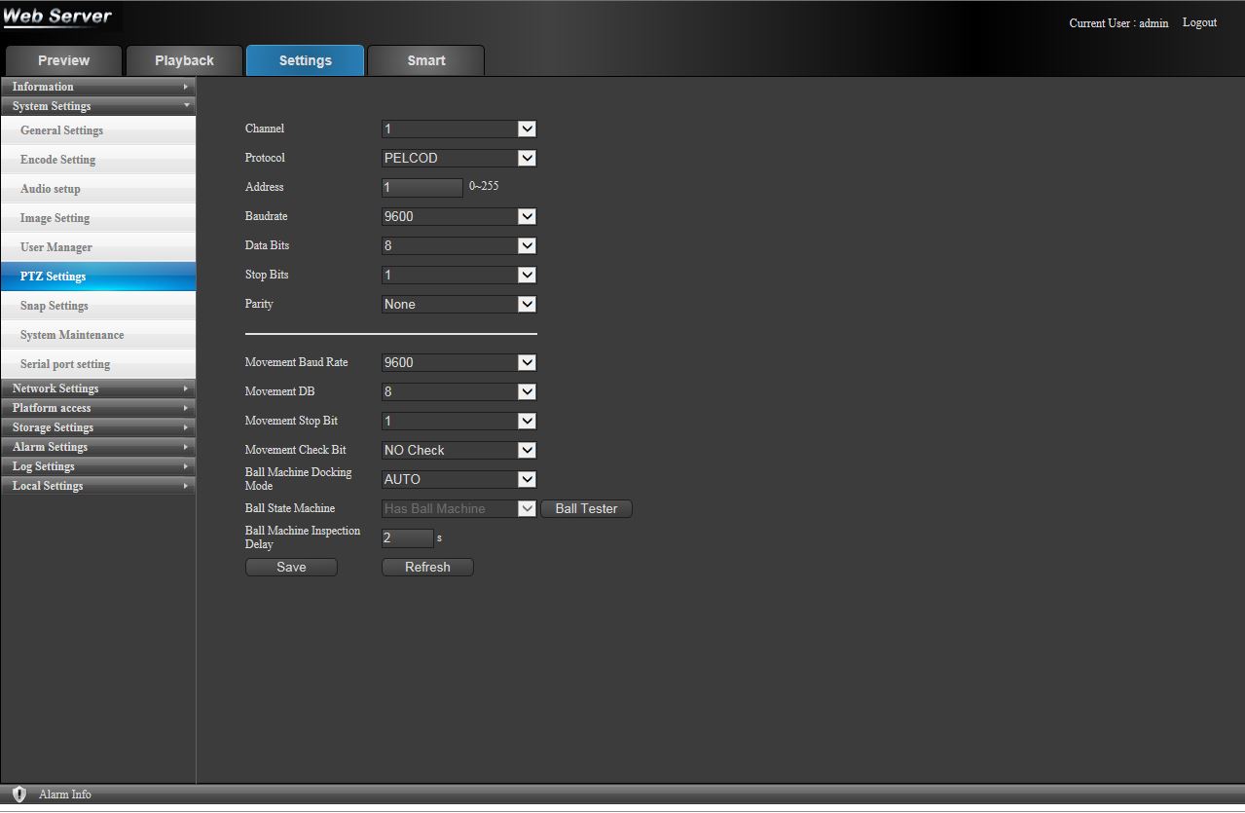The height and width of the screenshot is (813, 1245).
Task: Open the Smart tab
Action: tap(426, 60)
